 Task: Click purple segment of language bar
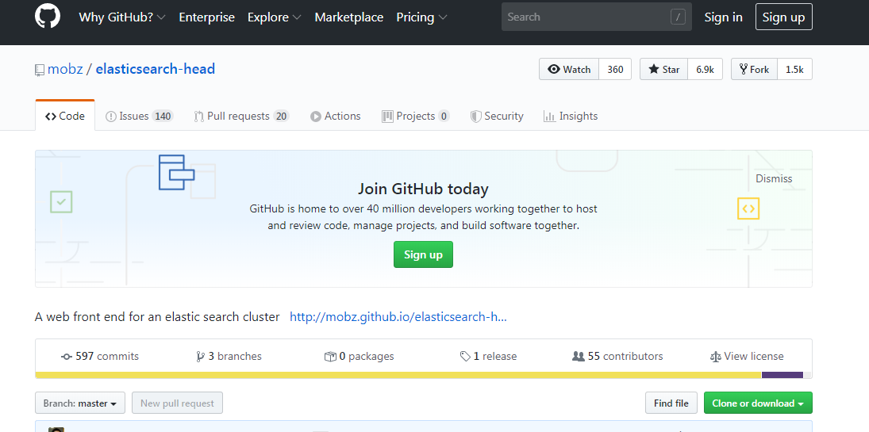782,375
